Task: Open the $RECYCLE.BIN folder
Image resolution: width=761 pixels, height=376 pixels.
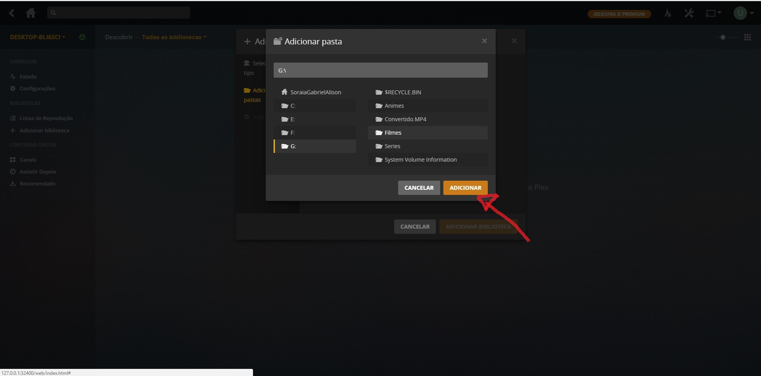Action: coord(427,92)
